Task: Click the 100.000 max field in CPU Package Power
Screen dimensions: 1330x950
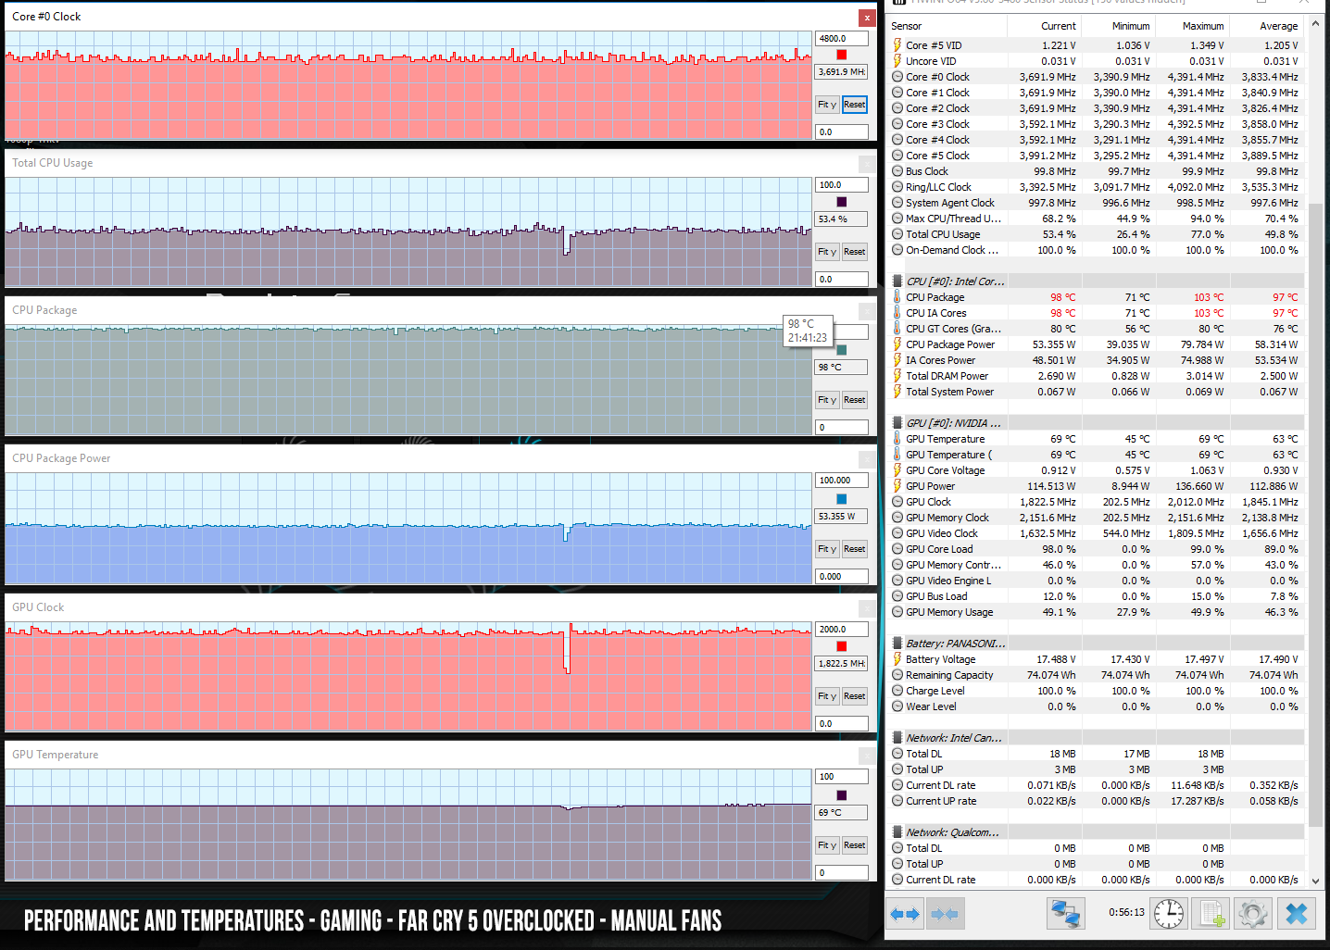Action: [x=841, y=481]
